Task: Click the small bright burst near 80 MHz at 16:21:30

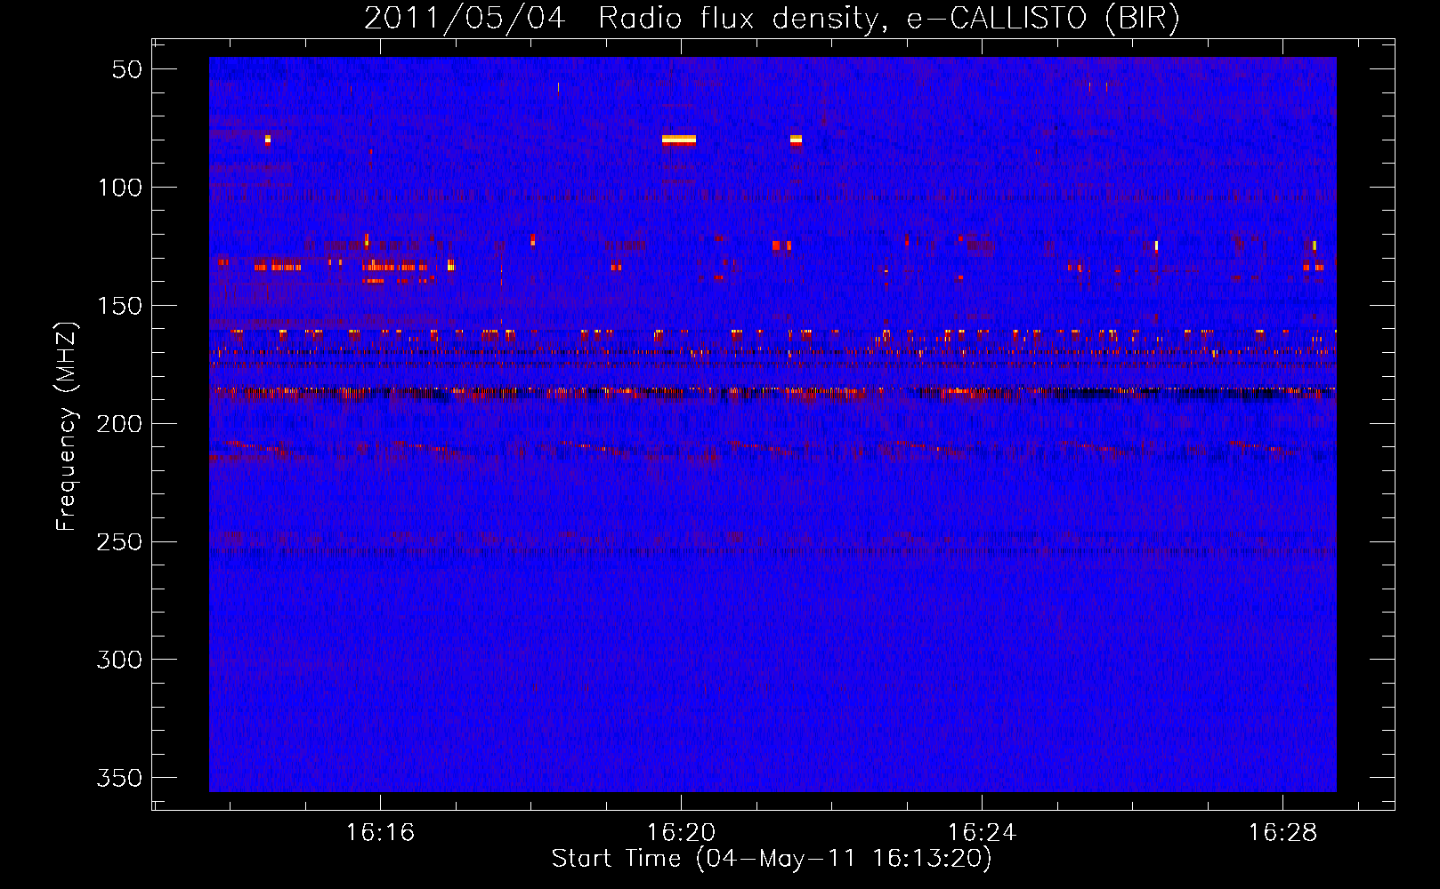Action: coord(796,140)
